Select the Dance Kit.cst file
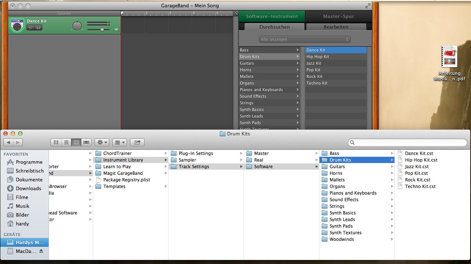 [x=432, y=153]
